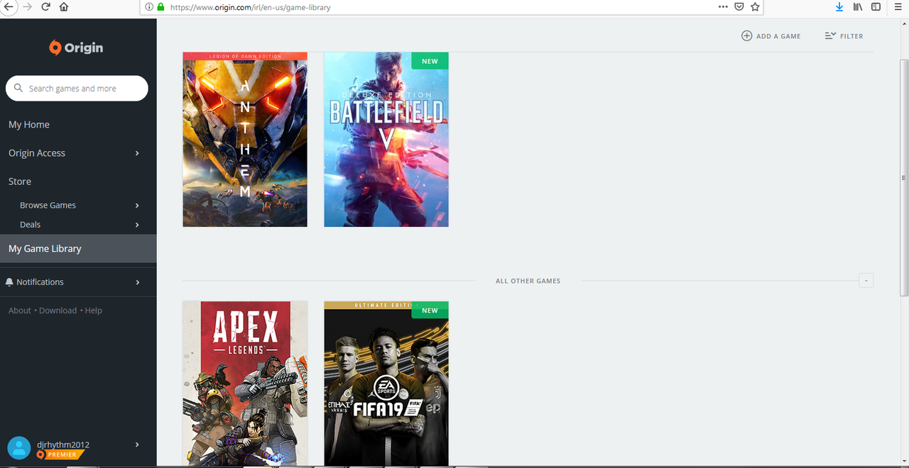The height and width of the screenshot is (468, 909).
Task: Click the About link
Action: click(x=20, y=311)
